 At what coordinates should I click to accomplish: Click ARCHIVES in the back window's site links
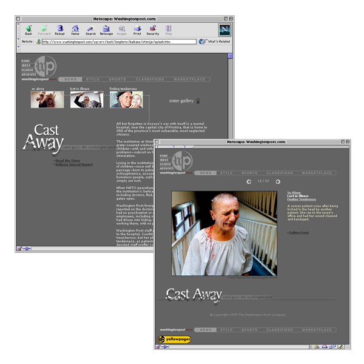pos(29,75)
